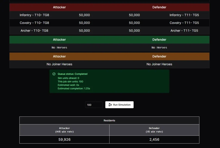This screenshot has height=148, width=220.
Task: Click the attacker residents value 59,926
Action: 64,139
